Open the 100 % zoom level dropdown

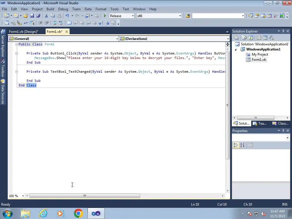click(x=23, y=196)
